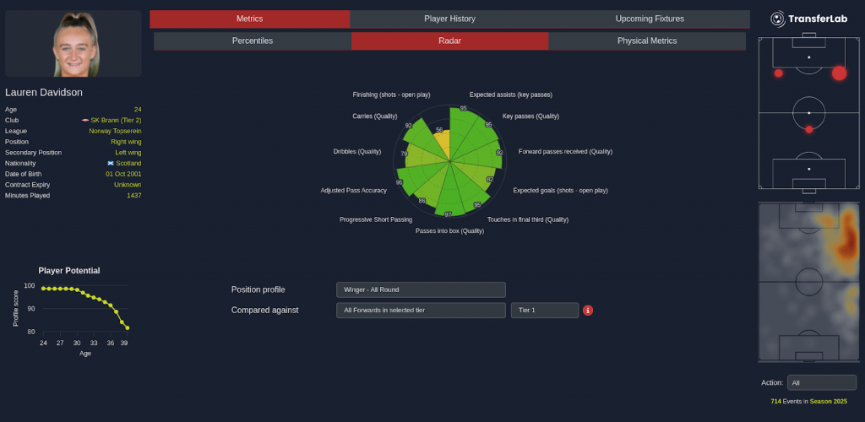Image resolution: width=865 pixels, height=422 pixels.
Task: Open the Upcoming Fixtures tab
Action: 649,19
